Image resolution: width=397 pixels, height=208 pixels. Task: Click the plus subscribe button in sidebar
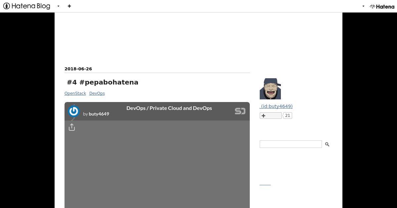pyautogui.click(x=271, y=116)
